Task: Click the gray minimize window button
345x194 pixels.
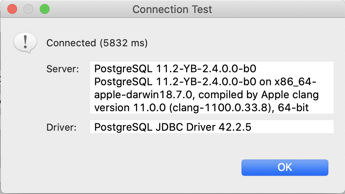Action: coord(28,9)
